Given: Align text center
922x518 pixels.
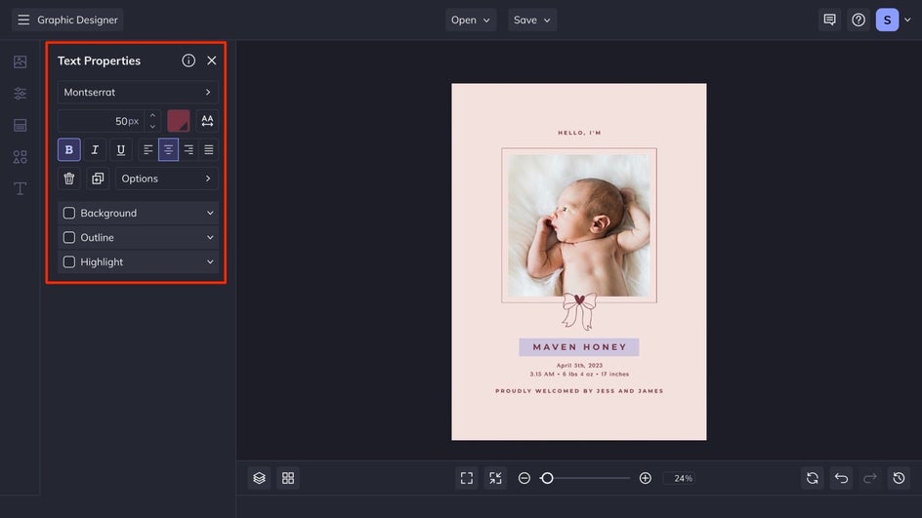Looking at the screenshot, I should point(168,150).
